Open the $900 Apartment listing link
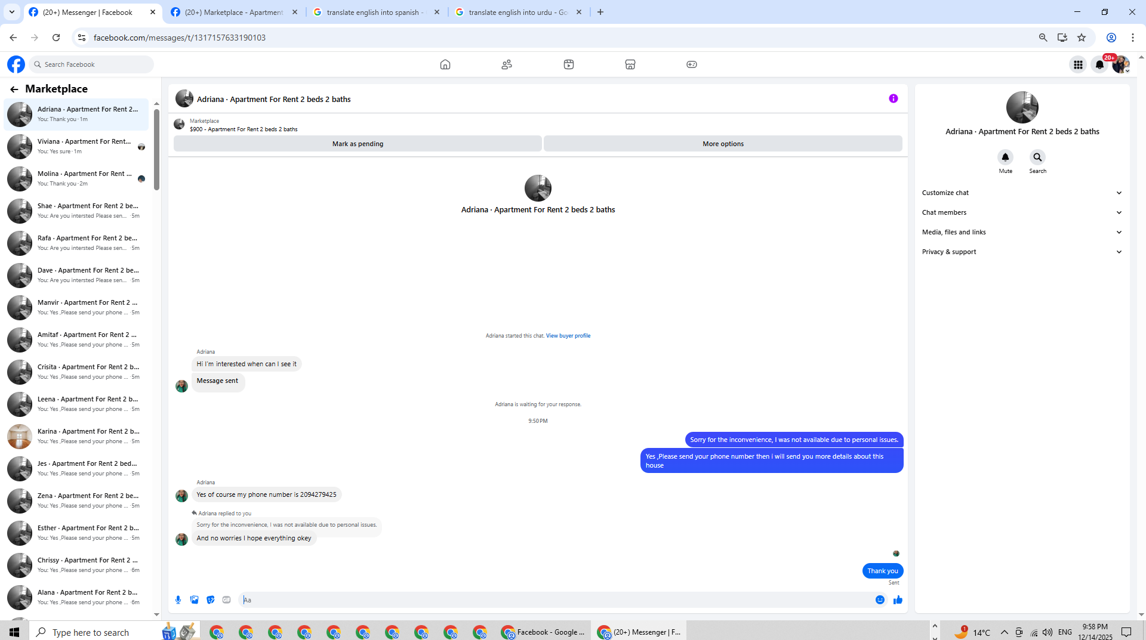This screenshot has height=640, width=1146. (x=244, y=129)
